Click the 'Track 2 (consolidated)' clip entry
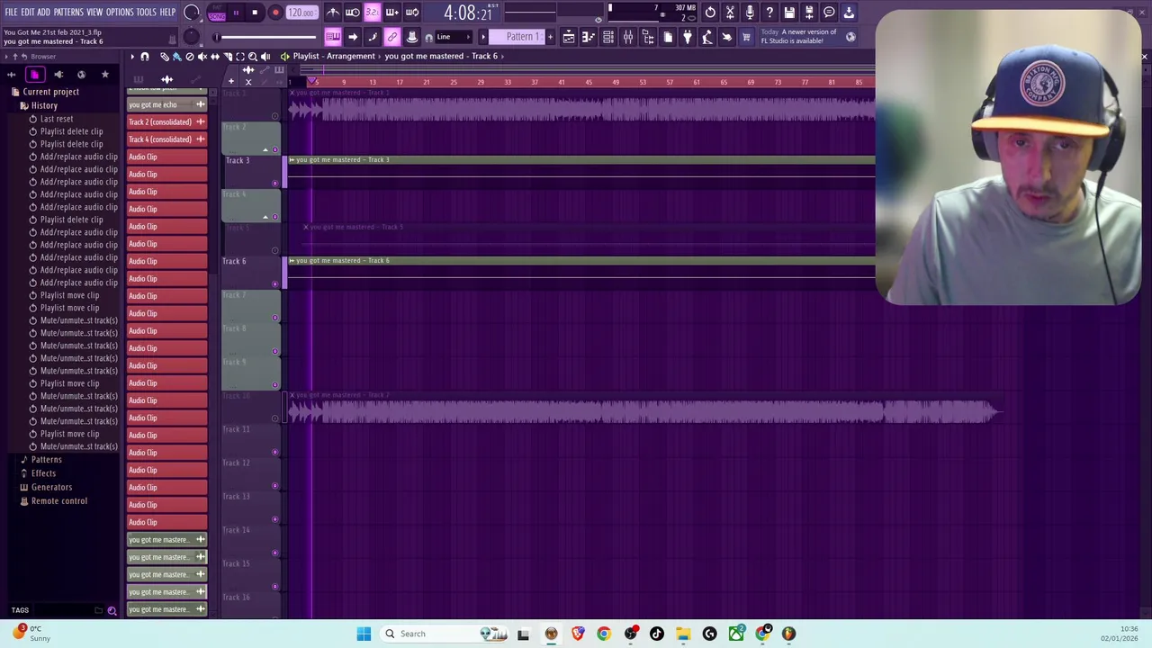 [166, 121]
